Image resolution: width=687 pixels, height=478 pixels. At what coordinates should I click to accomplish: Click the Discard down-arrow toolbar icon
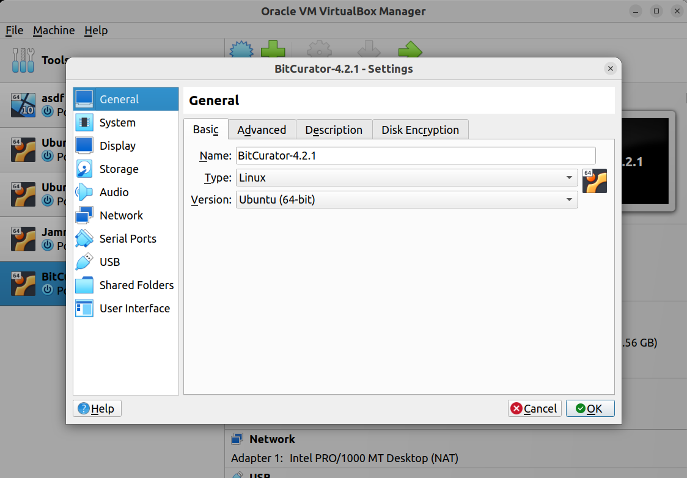[369, 49]
